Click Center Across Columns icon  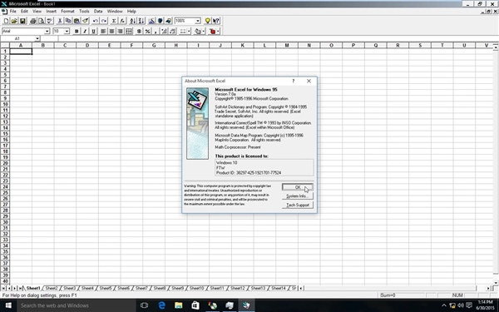pos(129,32)
